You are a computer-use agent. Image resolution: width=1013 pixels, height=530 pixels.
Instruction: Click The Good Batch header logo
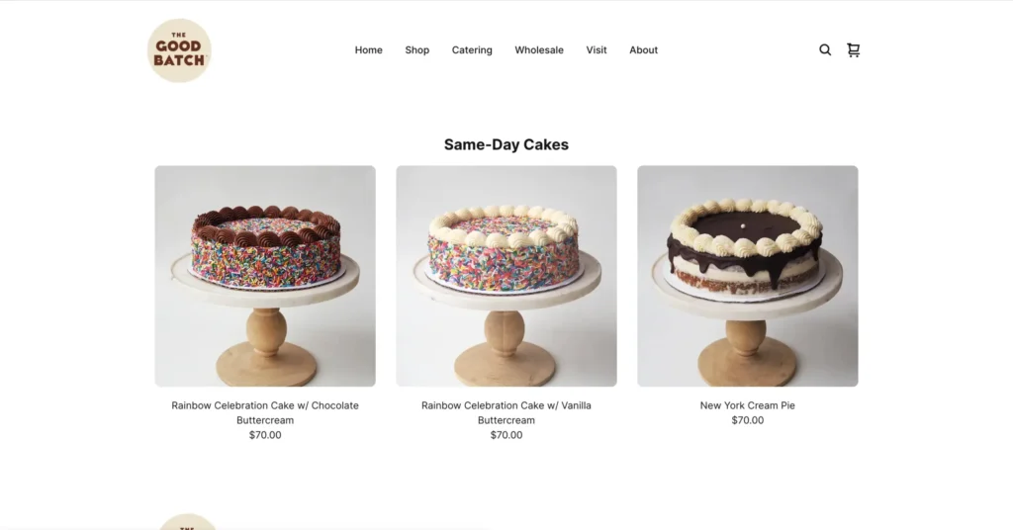[179, 50]
